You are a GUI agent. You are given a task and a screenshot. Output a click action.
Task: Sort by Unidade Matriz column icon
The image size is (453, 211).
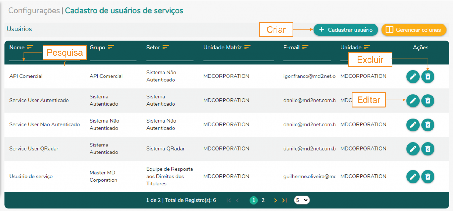pyautogui.click(x=247, y=47)
